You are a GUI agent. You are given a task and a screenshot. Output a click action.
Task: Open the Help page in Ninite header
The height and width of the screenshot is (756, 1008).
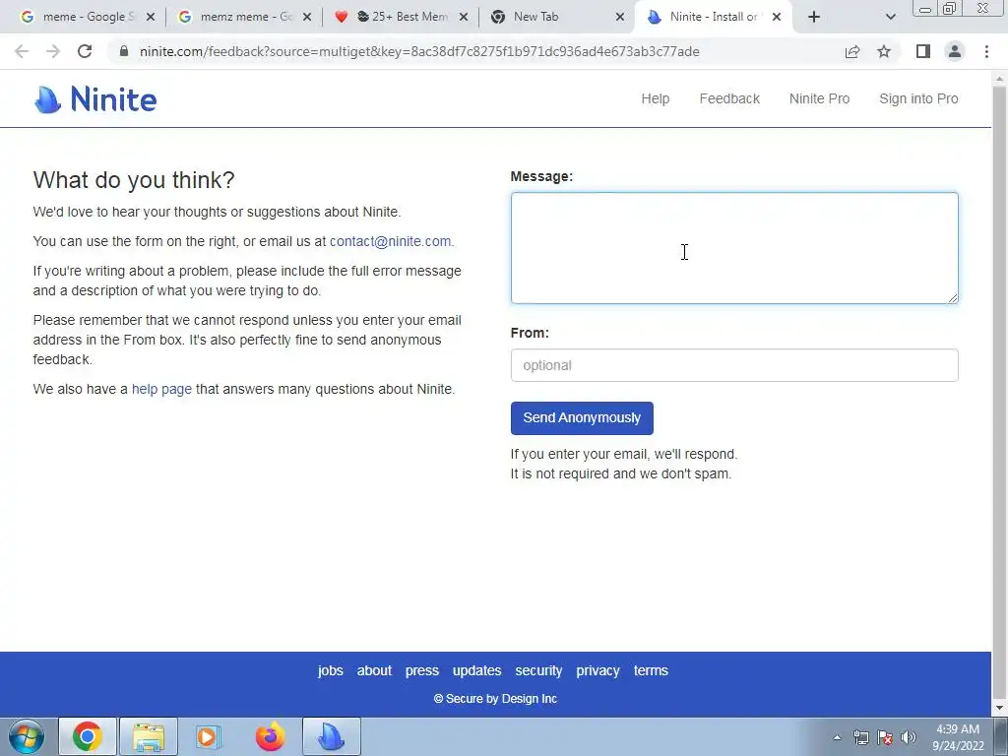point(655,99)
